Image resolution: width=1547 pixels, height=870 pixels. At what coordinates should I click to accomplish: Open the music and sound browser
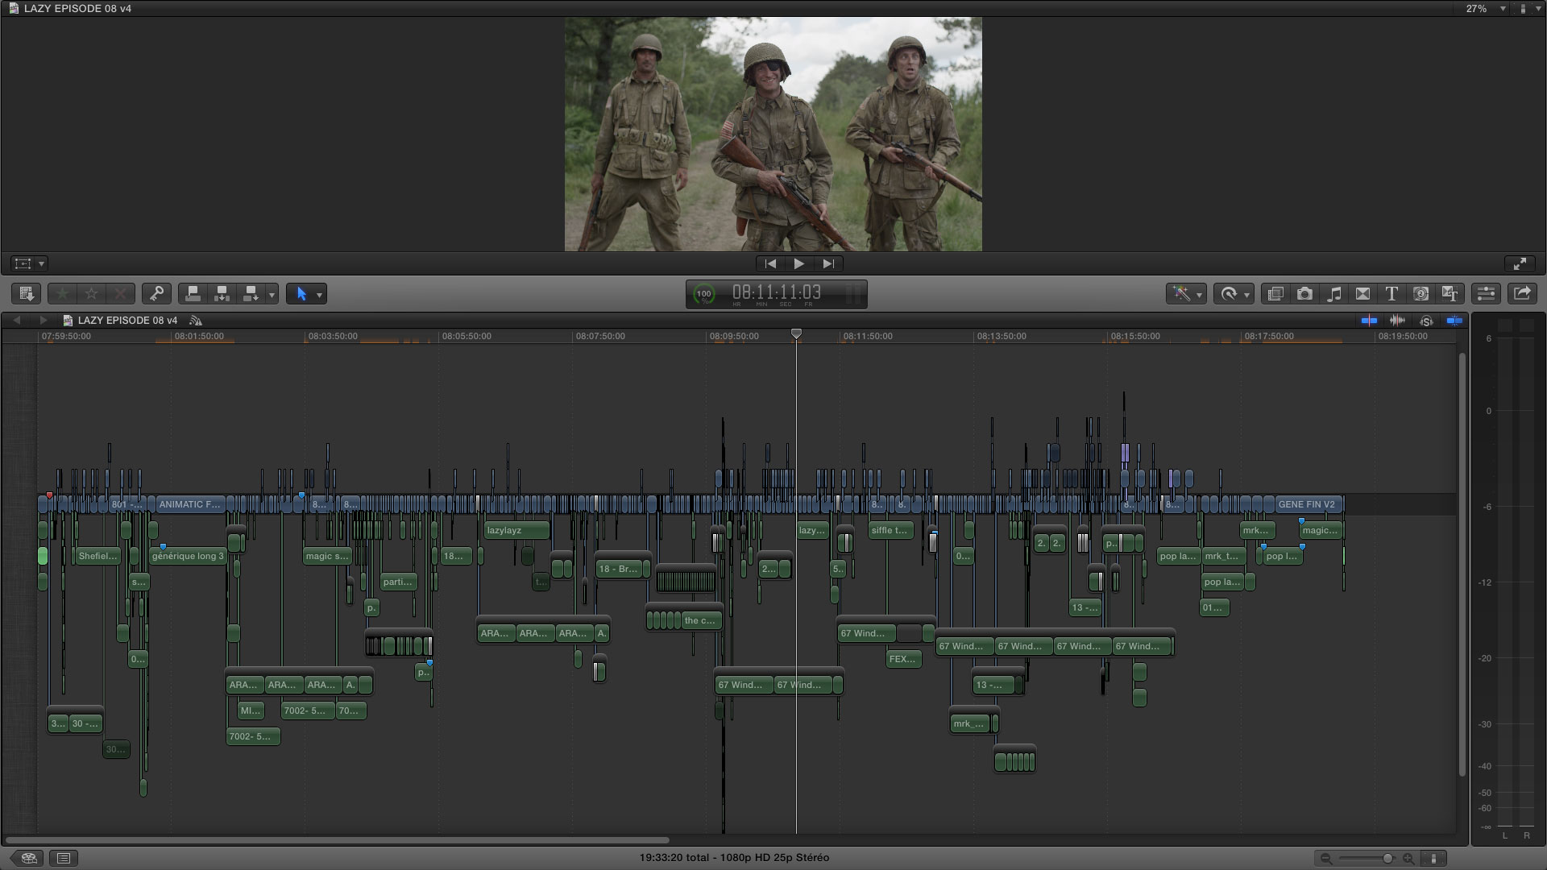pyautogui.click(x=1333, y=294)
